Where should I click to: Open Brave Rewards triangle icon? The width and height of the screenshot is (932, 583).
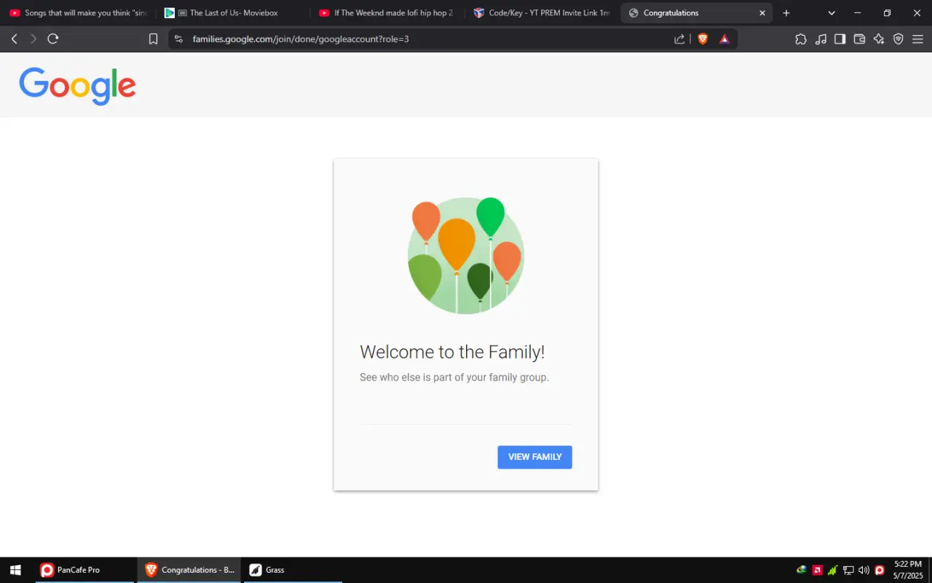point(724,39)
